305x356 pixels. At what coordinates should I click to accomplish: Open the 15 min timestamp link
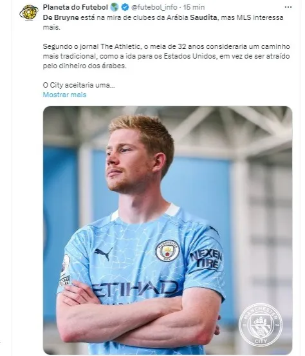coord(194,7)
